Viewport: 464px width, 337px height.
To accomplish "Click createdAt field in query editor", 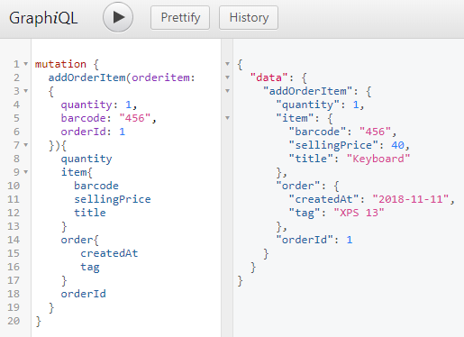I will 109,253.
